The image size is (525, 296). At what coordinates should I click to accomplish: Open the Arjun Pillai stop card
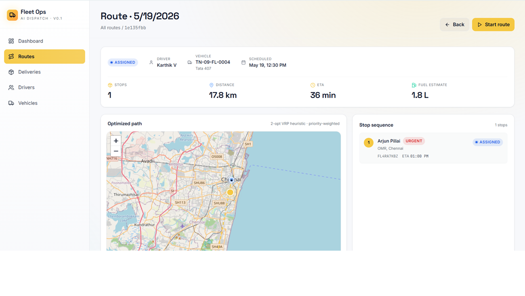(433, 148)
